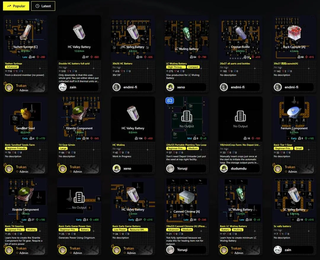The height and width of the screenshot is (260, 320).
Task: Switch to the Popular tab
Action: [16, 6]
